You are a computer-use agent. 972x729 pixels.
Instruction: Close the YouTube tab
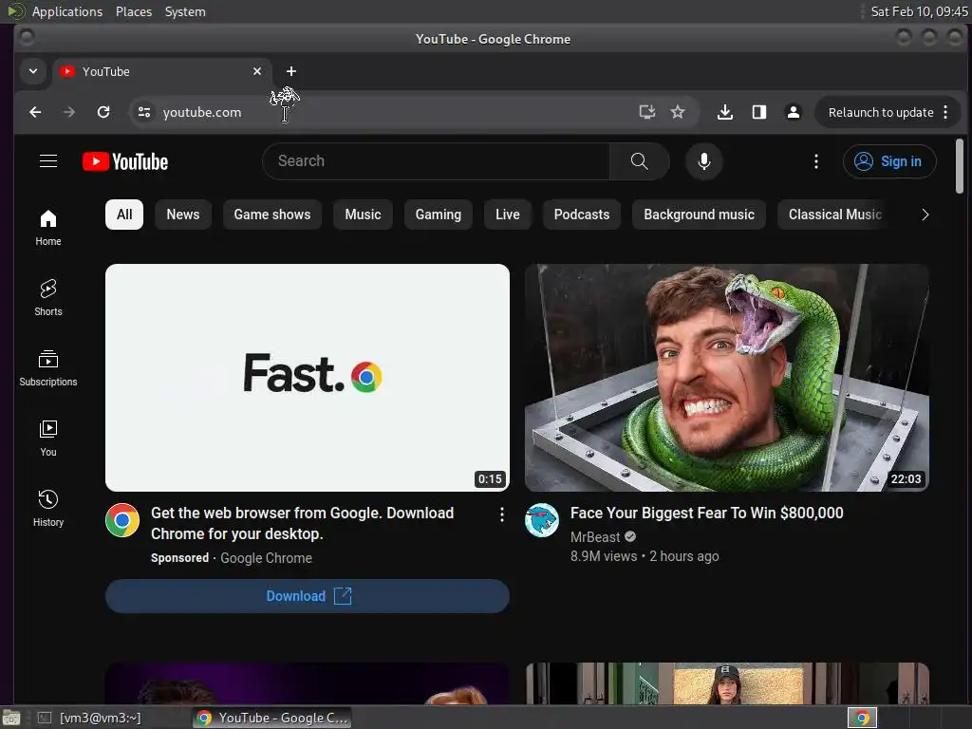coord(257,71)
